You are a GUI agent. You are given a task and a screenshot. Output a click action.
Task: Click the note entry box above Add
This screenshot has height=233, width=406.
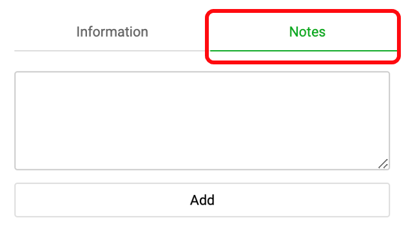coord(202,121)
